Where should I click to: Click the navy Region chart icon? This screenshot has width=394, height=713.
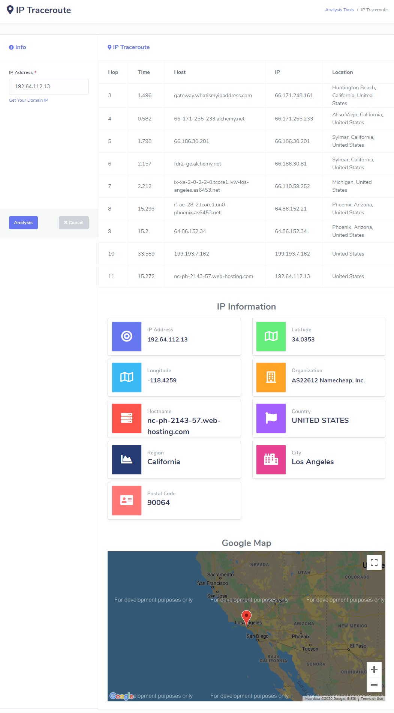coord(127,460)
